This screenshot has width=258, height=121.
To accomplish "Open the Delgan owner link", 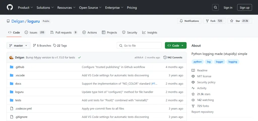I will (18, 21).
